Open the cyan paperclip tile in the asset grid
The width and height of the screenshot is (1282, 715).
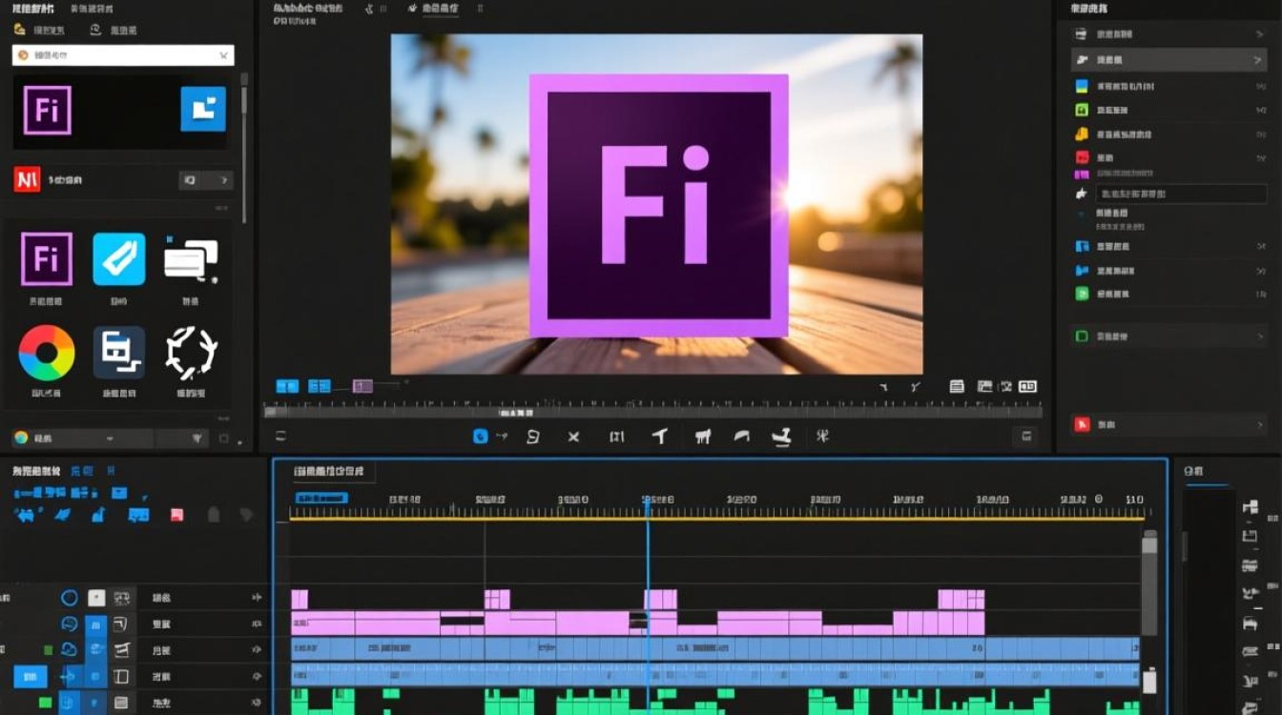(119, 259)
